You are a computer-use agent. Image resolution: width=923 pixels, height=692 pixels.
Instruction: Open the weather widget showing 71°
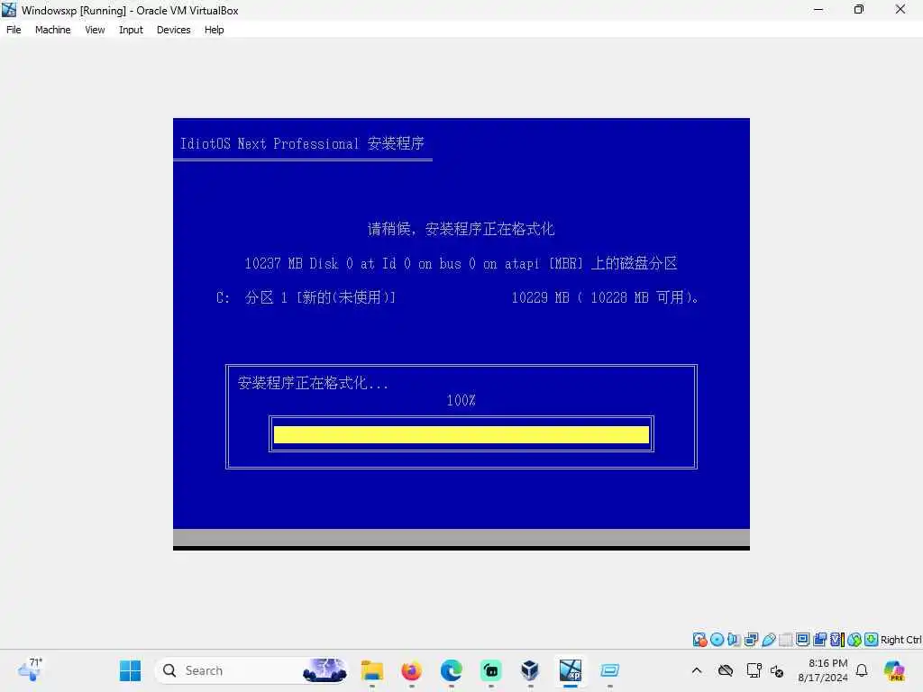point(30,669)
